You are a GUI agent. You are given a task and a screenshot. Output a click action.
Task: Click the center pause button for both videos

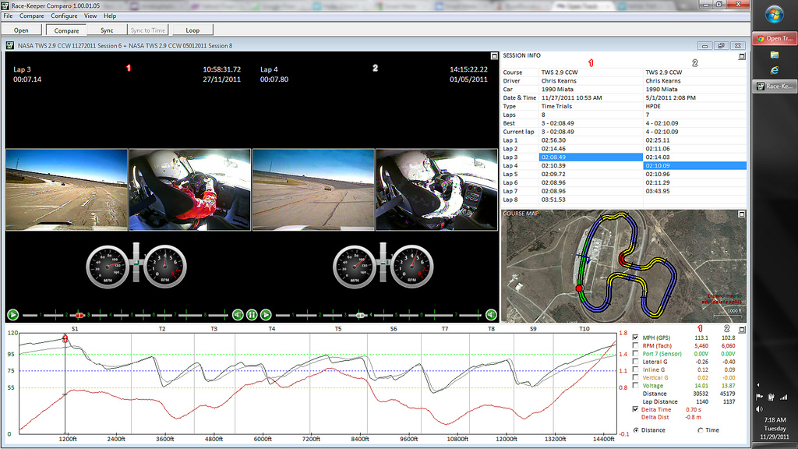tap(252, 315)
